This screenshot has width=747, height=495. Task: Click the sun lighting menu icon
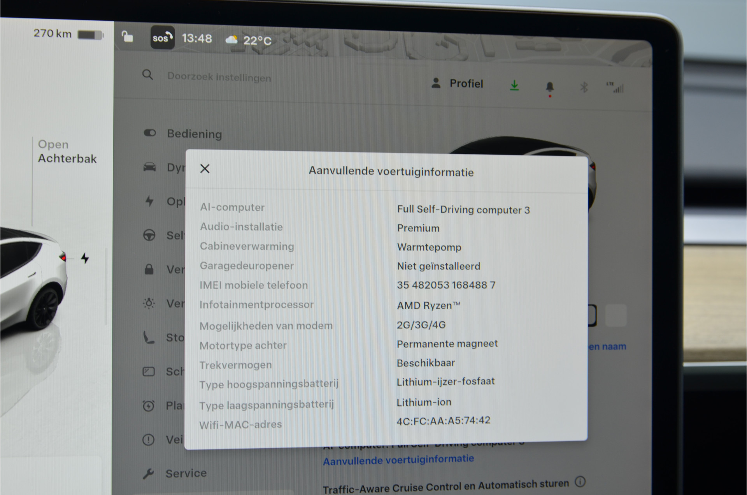pyautogui.click(x=149, y=303)
